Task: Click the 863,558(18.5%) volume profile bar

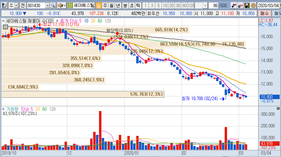Action: tap(123, 44)
